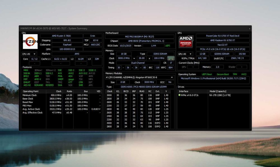Click the AES-NI feature flag
Screen dimensions: 280x167
click(x=27, y=85)
